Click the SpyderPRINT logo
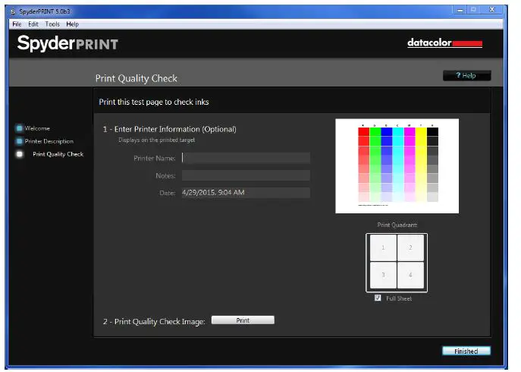This screenshot has width=521, height=372. [67, 43]
